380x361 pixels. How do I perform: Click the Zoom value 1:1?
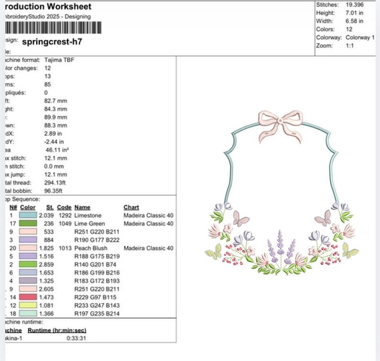click(350, 46)
